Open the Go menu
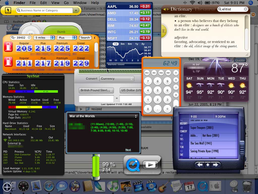This screenshot has height=194, width=258. tap(66, 3)
